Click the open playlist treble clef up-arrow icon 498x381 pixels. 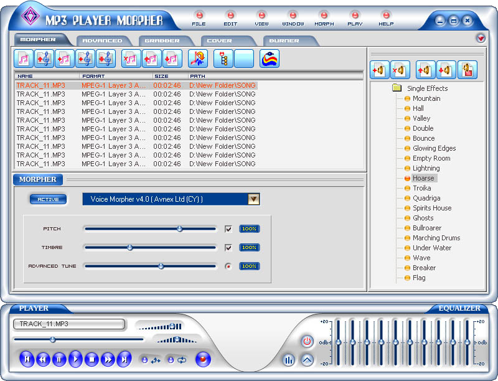click(x=44, y=59)
